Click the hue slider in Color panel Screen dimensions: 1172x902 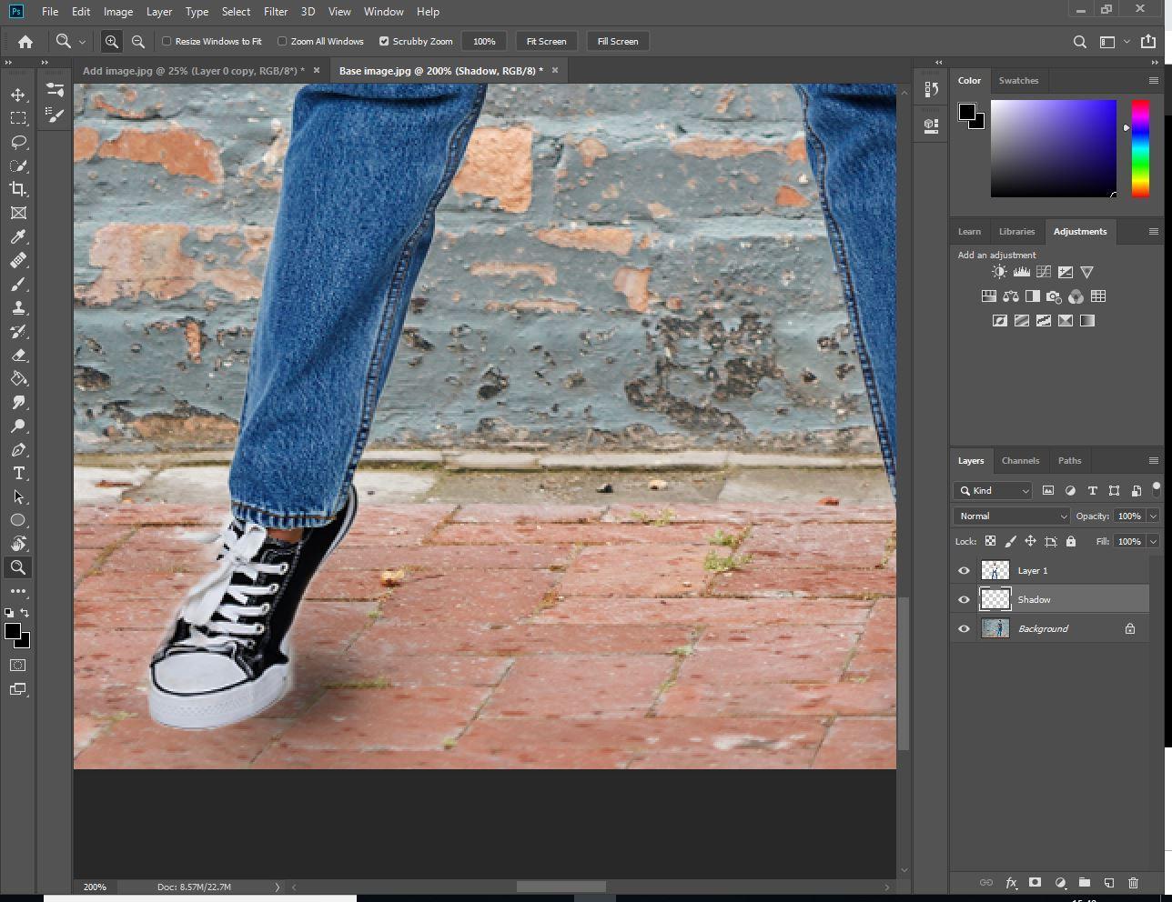coord(1139,148)
